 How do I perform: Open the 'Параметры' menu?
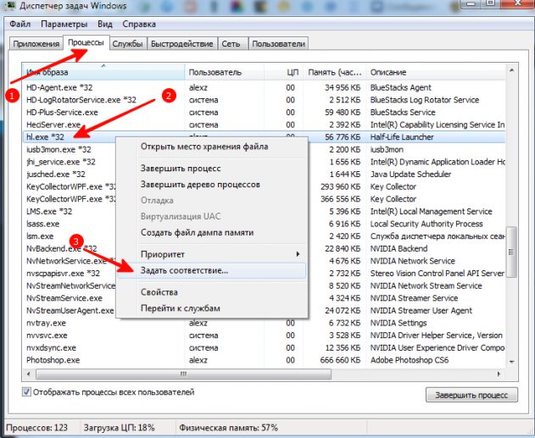[x=64, y=25]
